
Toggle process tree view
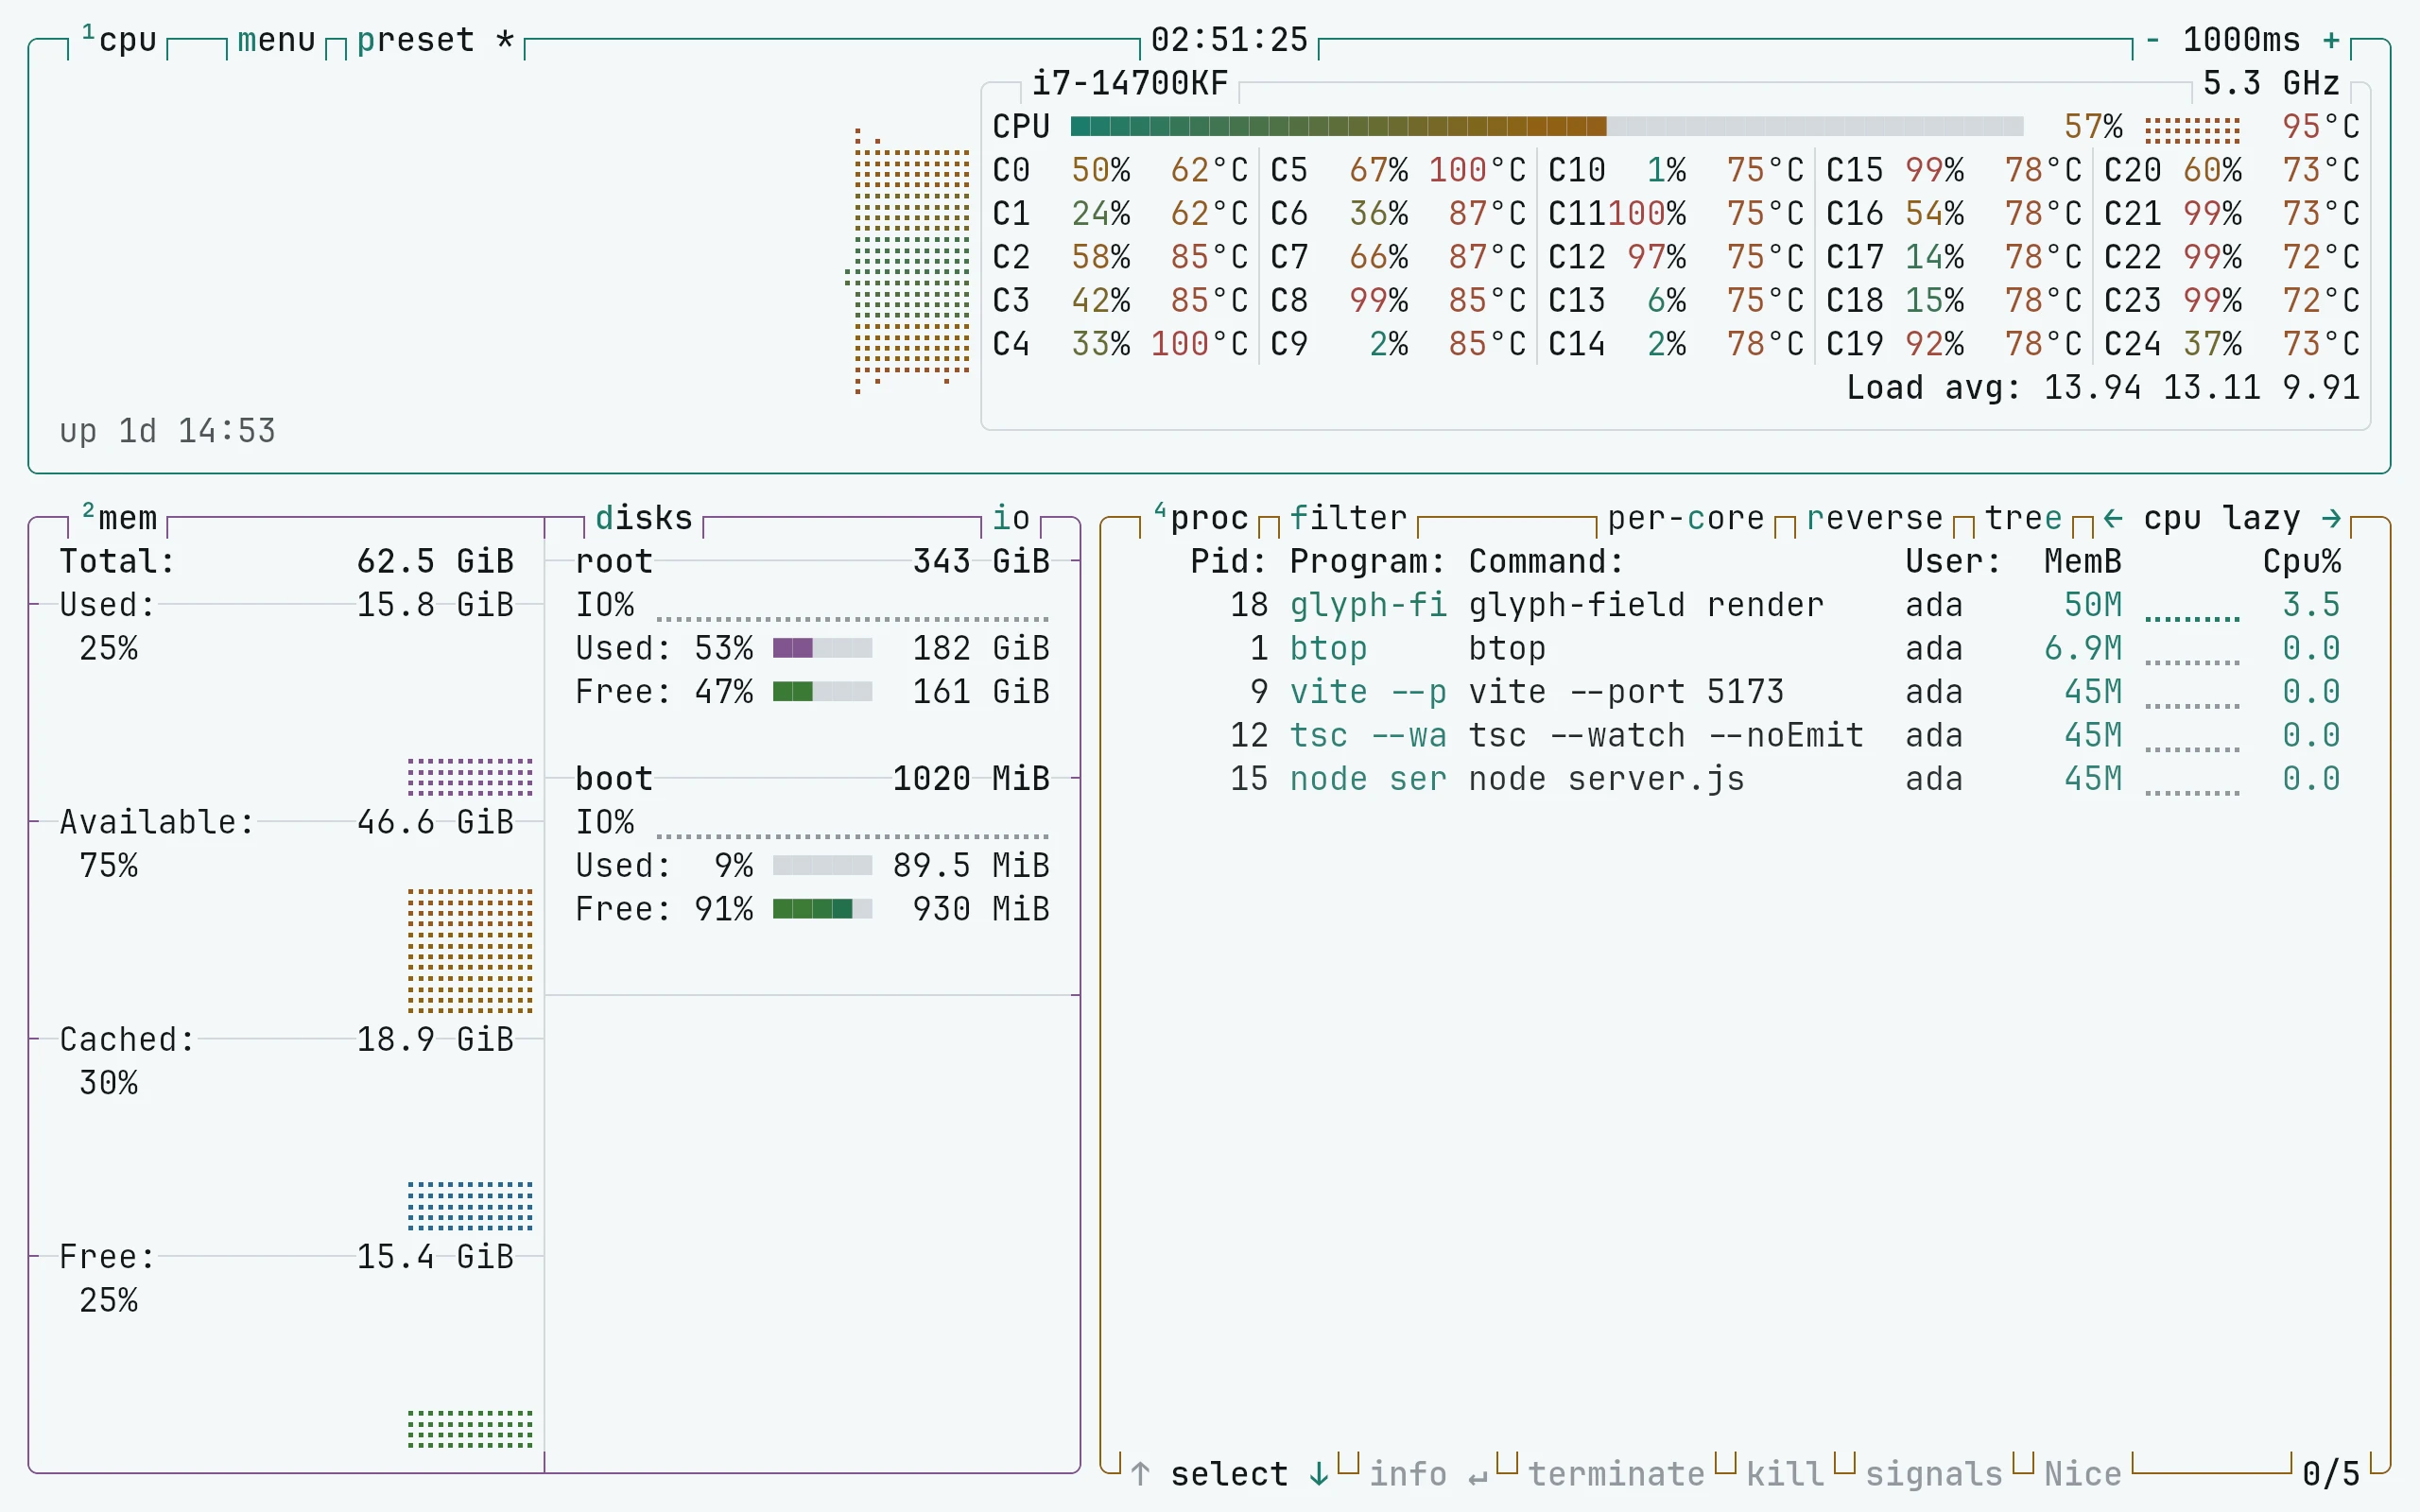2023,518
